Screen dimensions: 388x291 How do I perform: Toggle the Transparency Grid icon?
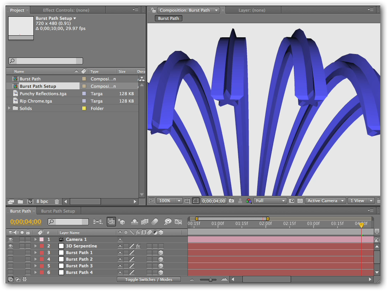pyautogui.click(x=300, y=200)
